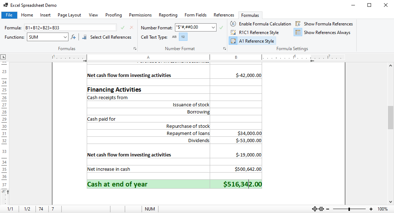The height and width of the screenshot is (213, 394).
Task: Toggle the Show Formula References label
Action: (328, 24)
